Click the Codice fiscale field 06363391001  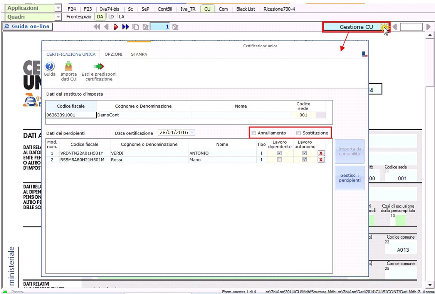(x=71, y=115)
